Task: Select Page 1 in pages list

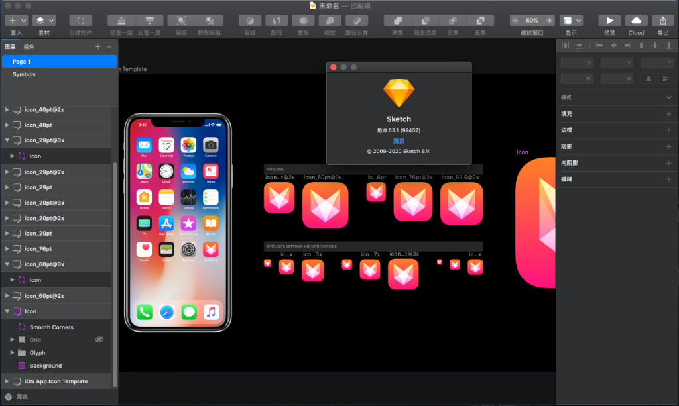Action: pos(59,62)
